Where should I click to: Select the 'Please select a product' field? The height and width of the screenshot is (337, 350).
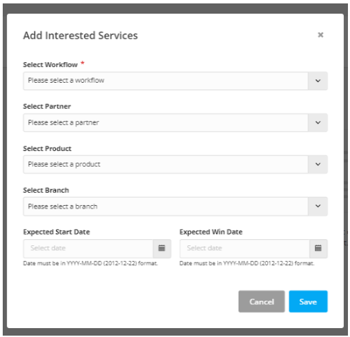pyautogui.click(x=165, y=164)
